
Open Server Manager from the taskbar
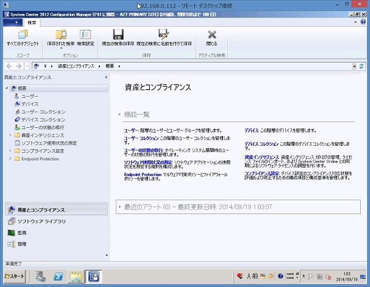[x=41, y=277]
